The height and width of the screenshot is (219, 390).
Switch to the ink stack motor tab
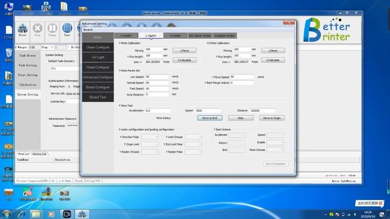pos(200,36)
